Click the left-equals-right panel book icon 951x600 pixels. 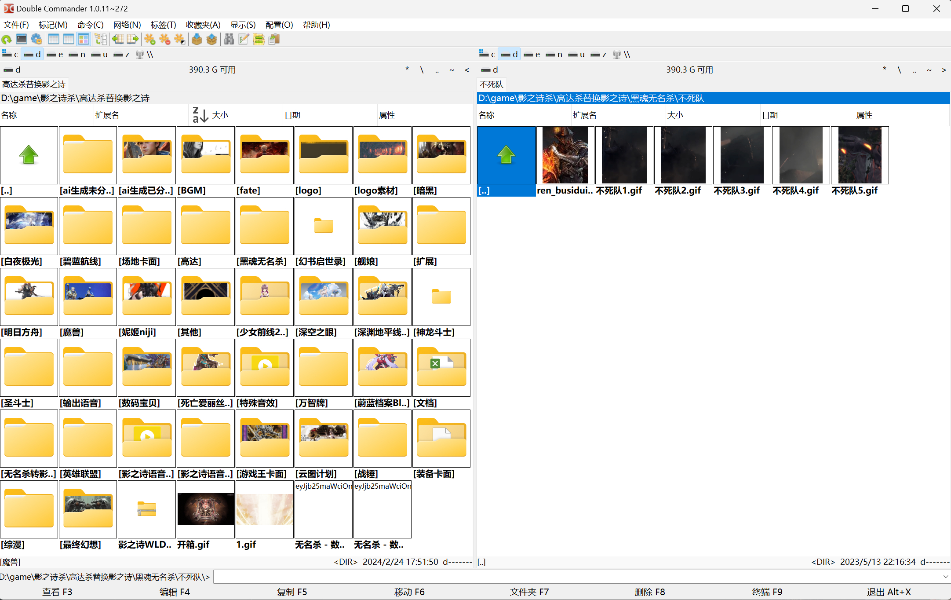point(118,40)
